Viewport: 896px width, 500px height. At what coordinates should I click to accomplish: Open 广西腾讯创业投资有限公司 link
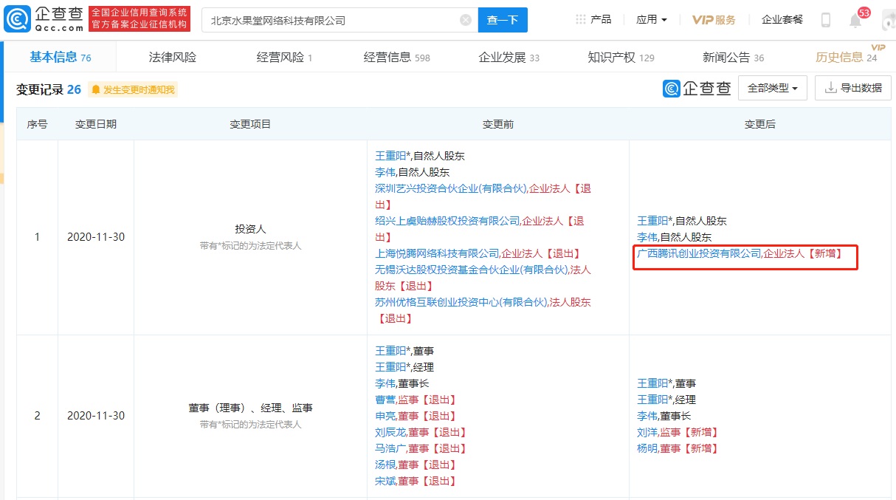coord(699,253)
